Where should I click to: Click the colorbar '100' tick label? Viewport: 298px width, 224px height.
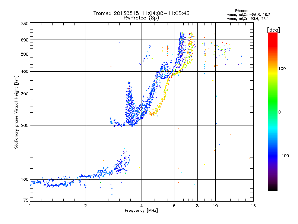point(282,69)
